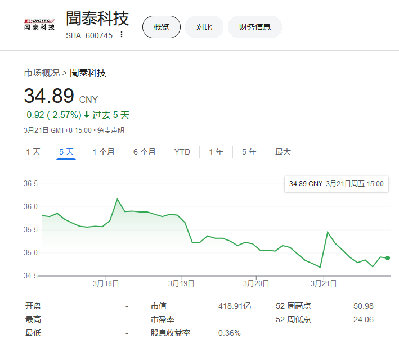This screenshot has height=348, width=399.
Task: Follow the 市场概况 breadcrumb link
Action: coord(41,73)
